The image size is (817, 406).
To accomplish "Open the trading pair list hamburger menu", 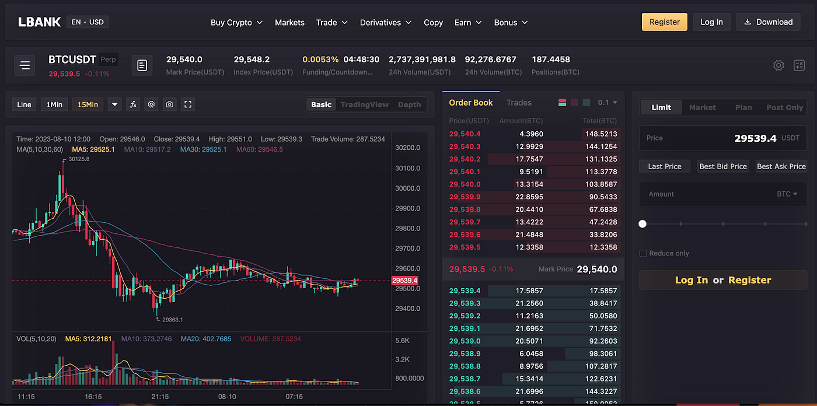I will point(25,65).
